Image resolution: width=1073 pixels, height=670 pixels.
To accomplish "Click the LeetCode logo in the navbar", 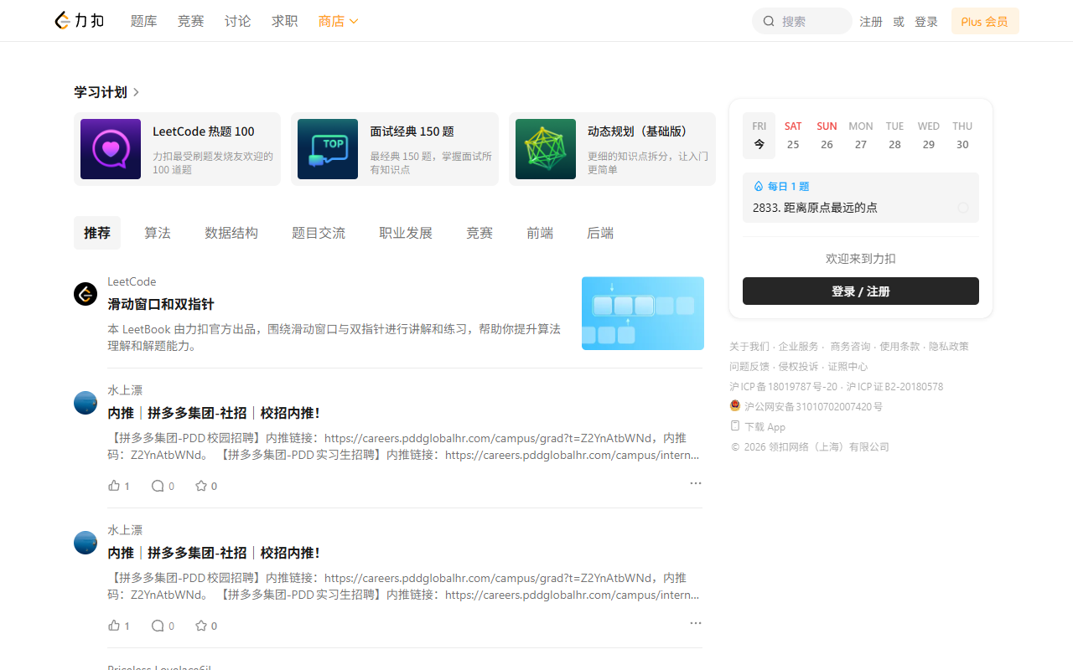I will pyautogui.click(x=79, y=20).
